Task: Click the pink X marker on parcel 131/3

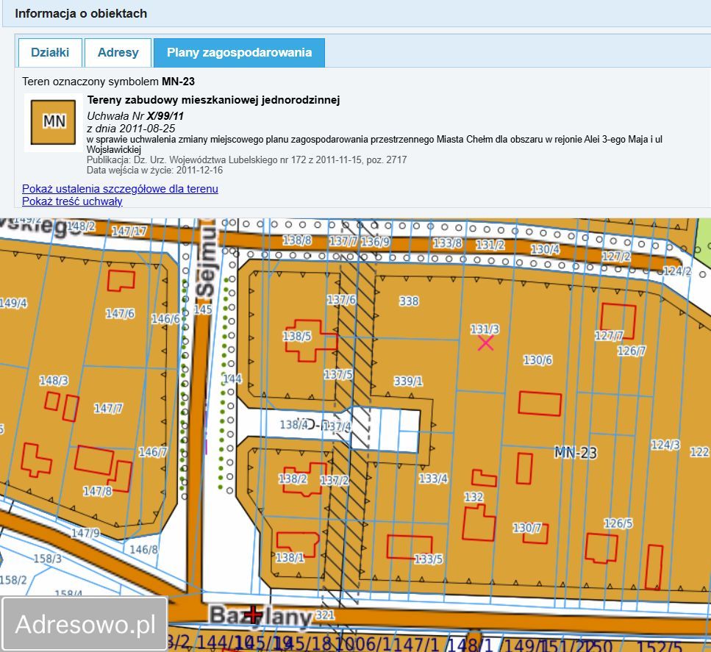Action: [x=485, y=343]
